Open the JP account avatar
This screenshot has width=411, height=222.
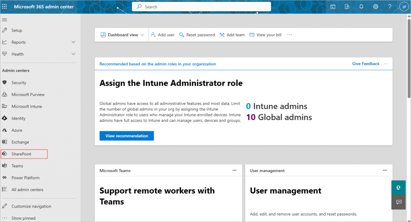(x=404, y=7)
